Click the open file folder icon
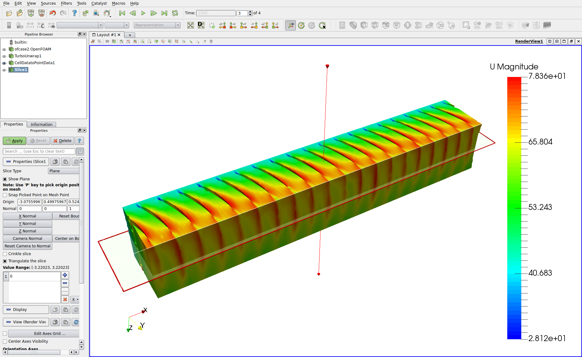 click(x=9, y=13)
